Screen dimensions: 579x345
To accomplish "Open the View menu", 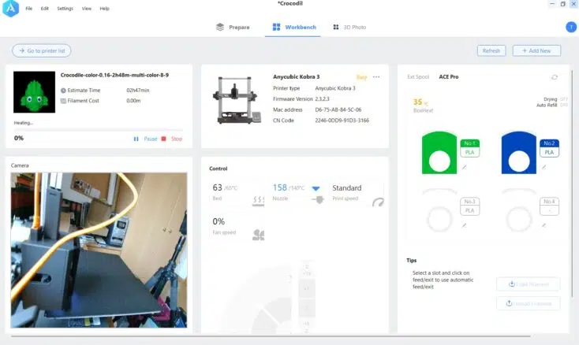I will click(x=87, y=9).
